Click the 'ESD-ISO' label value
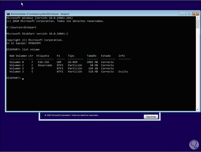The height and width of the screenshot is (152, 201). pyautogui.click(x=43, y=62)
